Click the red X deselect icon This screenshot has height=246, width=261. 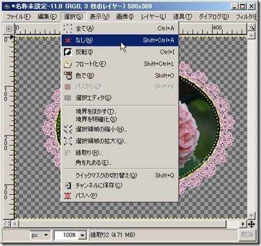tap(68, 40)
